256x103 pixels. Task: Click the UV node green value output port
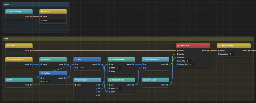31,85
